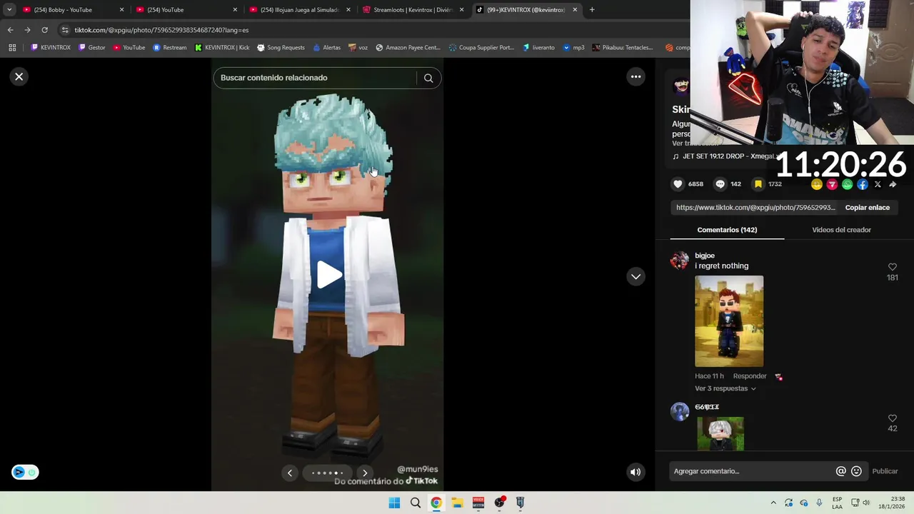The height and width of the screenshot is (514, 914).
Task: Toggle the bookmark favorite icon (1732)
Action: click(758, 184)
